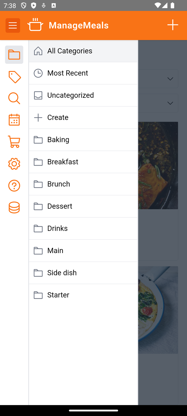The image size is (187, 416).
Task: Choose the Side dish category
Action: coord(83,273)
